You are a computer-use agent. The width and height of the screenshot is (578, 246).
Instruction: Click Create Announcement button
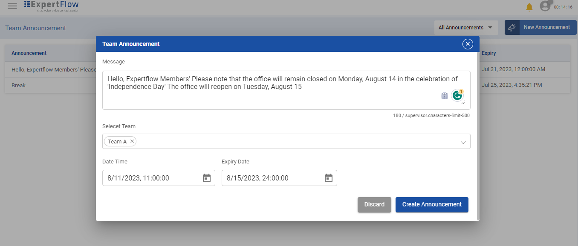(431, 204)
